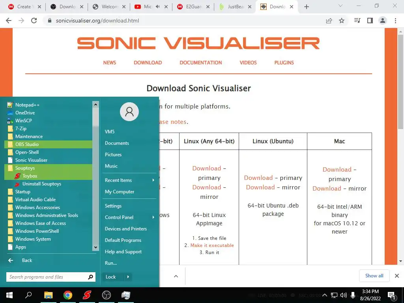Image resolution: width=404 pixels, height=303 pixels.
Task: Bookmark this page with star icon
Action: [342, 21]
